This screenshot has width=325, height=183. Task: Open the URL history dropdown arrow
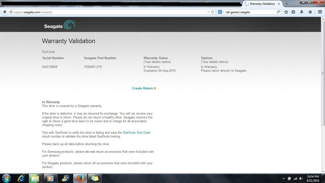(x=208, y=12)
